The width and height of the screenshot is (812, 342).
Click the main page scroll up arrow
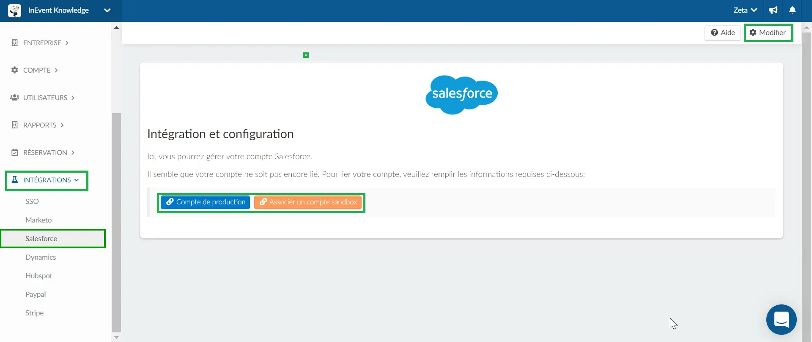click(x=807, y=27)
